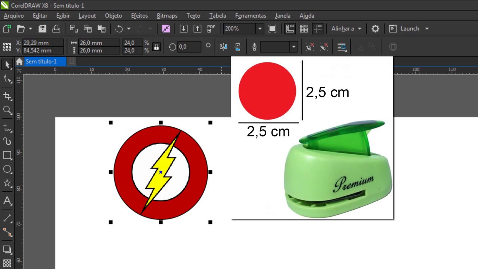
Task: Print the document
Action: pos(56,28)
